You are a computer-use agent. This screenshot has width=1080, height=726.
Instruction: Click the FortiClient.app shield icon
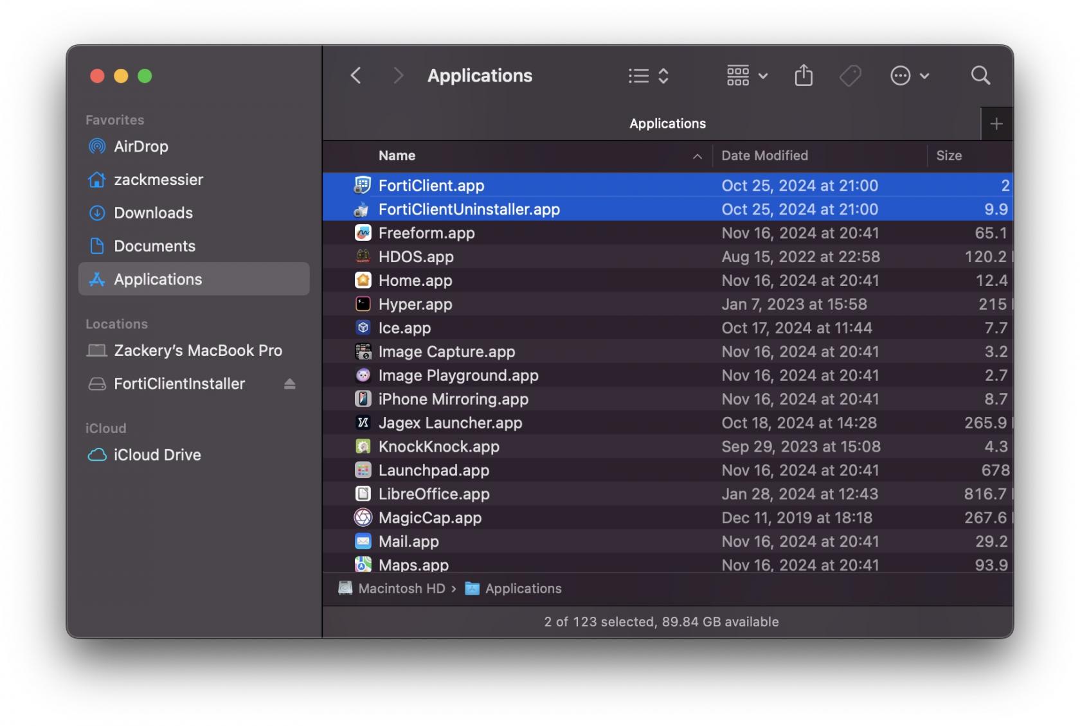pos(363,186)
